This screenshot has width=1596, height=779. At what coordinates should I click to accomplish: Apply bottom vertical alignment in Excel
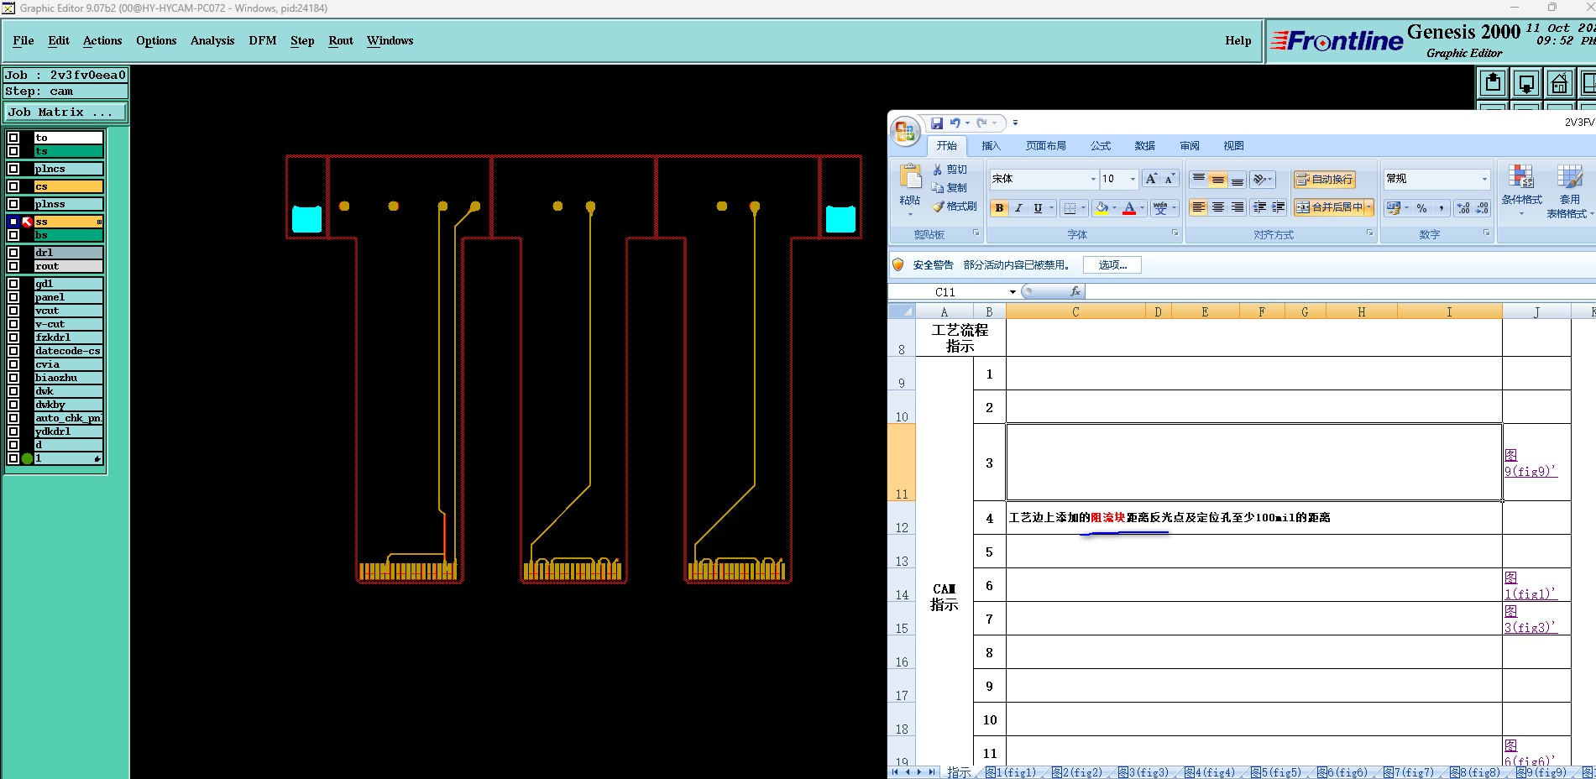pyautogui.click(x=1238, y=179)
